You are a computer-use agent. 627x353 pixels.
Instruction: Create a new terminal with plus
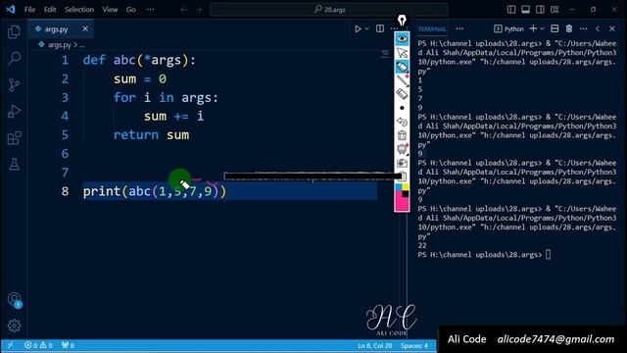pos(533,28)
